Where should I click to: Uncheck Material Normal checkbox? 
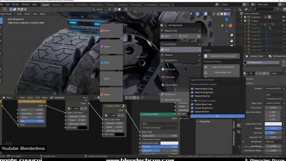(192, 96)
